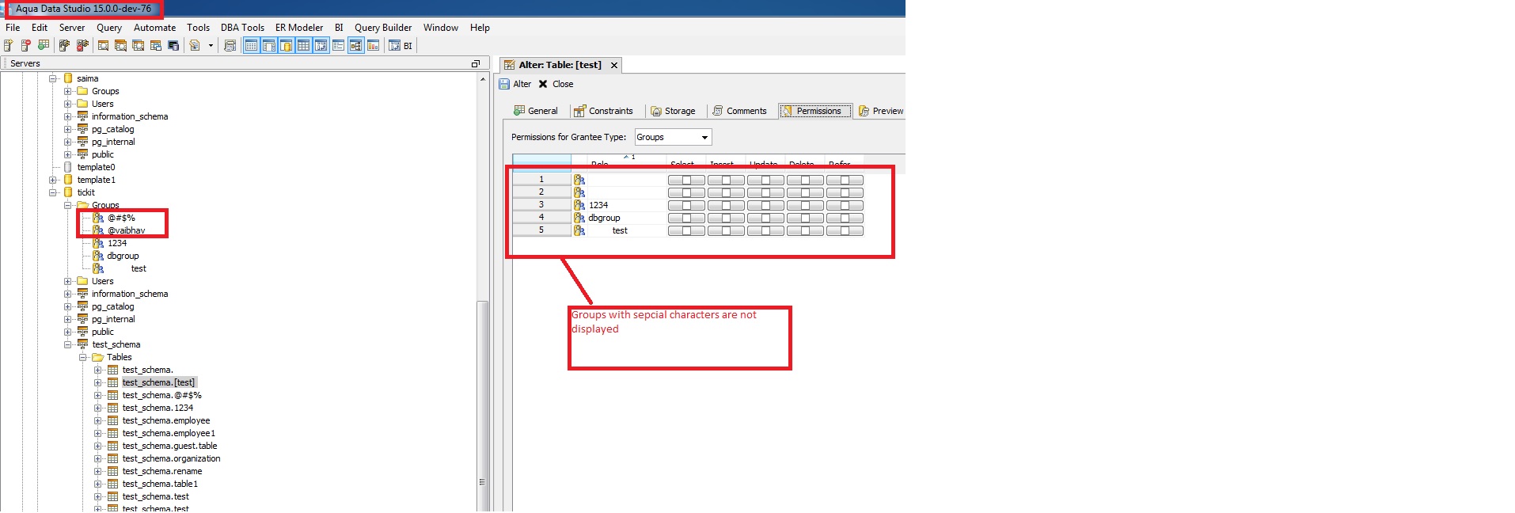Image resolution: width=1515 pixels, height=513 pixels.
Task: Close the Alter: Table: [test] tab
Action: tap(613, 65)
